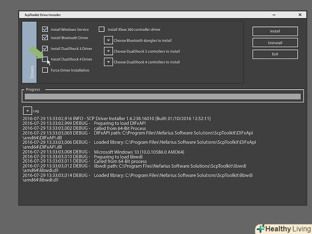Click the SCP Driver Installer 1.6.238.16010 log line
This screenshot has height=234, width=312.
pos(117,119)
